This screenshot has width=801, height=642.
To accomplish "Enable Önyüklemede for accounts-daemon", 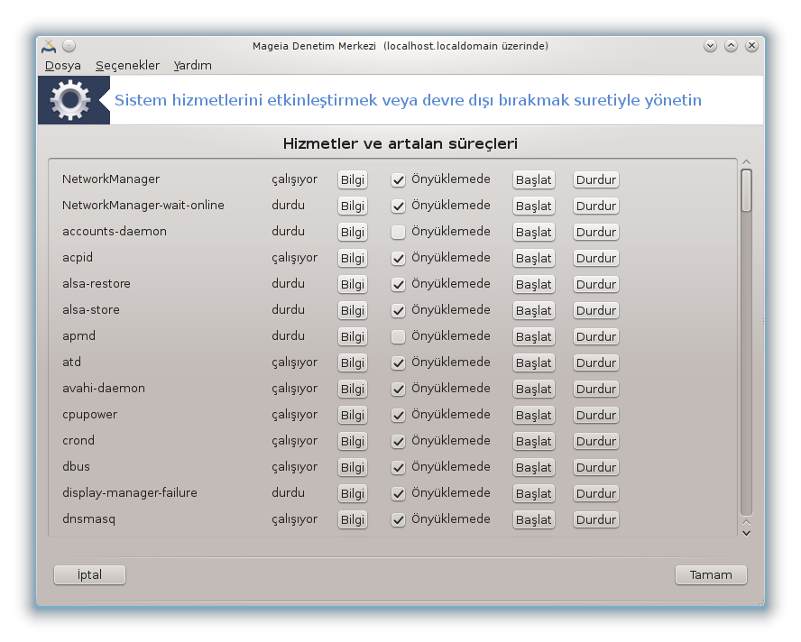I will [398, 232].
